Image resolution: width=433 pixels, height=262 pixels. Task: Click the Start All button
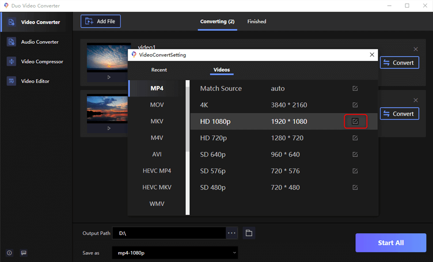(x=391, y=243)
